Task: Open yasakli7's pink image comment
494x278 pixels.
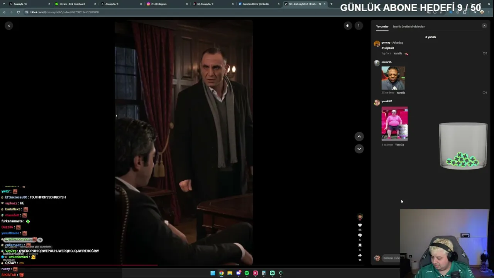Action: 394,124
